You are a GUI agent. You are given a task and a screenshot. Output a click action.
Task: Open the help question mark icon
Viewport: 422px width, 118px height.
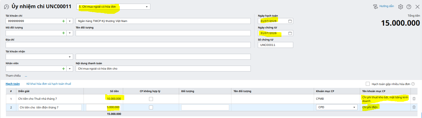[x=409, y=6]
